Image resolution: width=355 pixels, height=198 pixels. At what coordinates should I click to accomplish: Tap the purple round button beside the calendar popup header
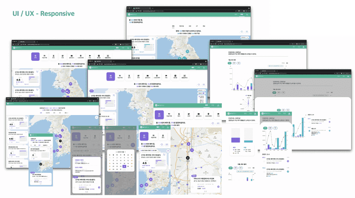pyautogui.click(x=133, y=145)
